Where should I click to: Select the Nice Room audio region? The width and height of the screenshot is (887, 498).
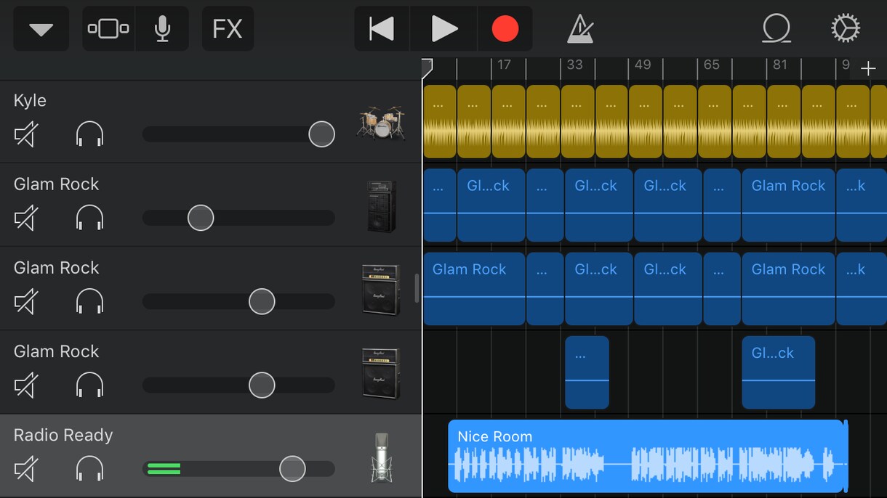(647, 456)
